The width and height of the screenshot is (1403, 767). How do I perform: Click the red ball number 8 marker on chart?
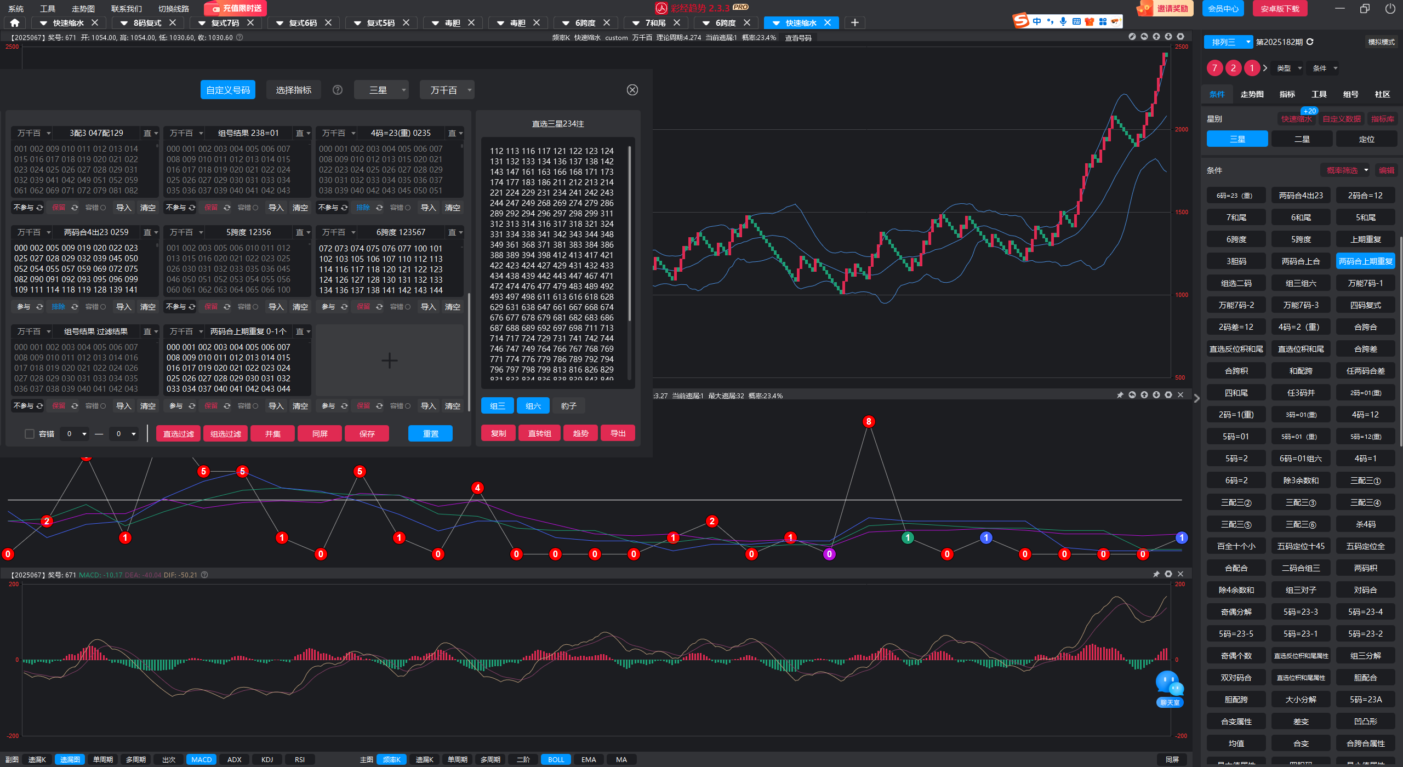(x=869, y=421)
